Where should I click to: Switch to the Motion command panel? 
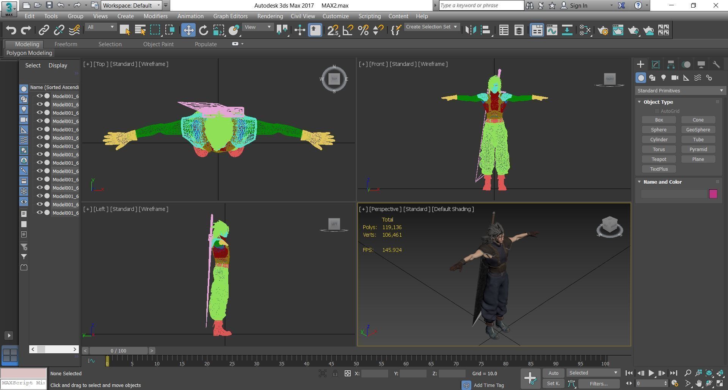(x=686, y=64)
